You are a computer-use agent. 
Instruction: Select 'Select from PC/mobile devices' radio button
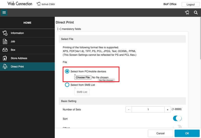(67, 71)
